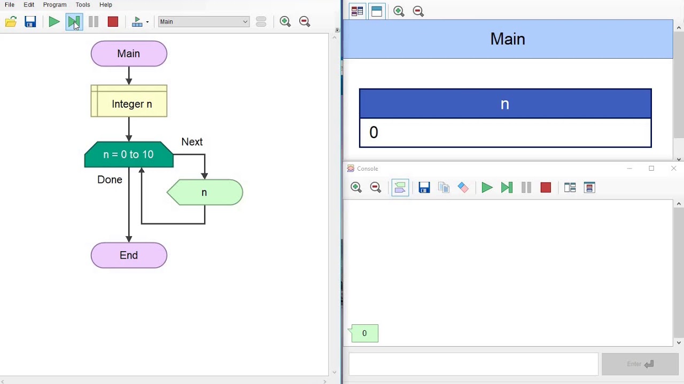684x384 pixels.
Task: Close the Console window
Action: click(673, 169)
